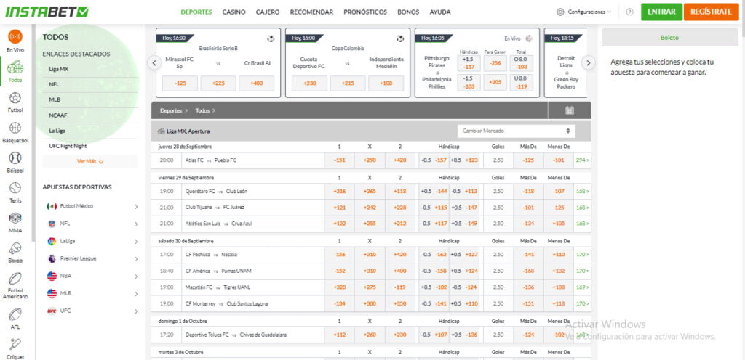Select +205 moneyline for Philadelphia Phillies
Image resolution: width=745 pixels, height=360 pixels.
coord(495,82)
